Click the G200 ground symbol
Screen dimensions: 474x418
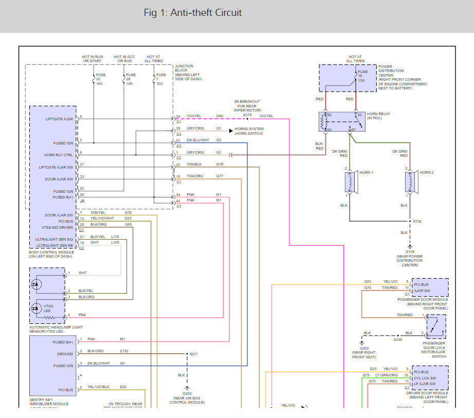187,388
